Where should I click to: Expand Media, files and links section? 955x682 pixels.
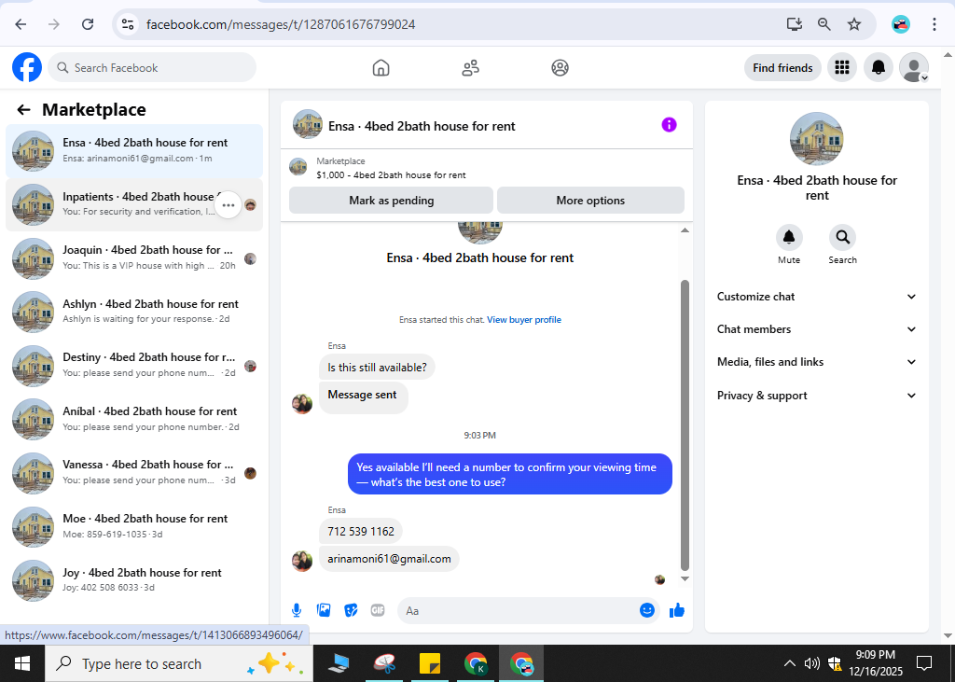817,362
